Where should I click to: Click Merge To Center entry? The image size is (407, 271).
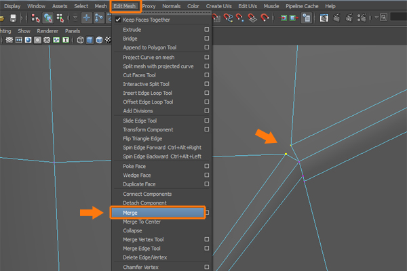(x=141, y=222)
